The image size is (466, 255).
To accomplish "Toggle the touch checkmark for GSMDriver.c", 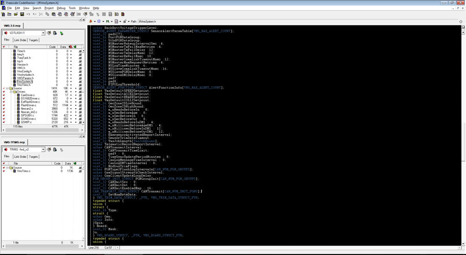I will pos(4,119).
